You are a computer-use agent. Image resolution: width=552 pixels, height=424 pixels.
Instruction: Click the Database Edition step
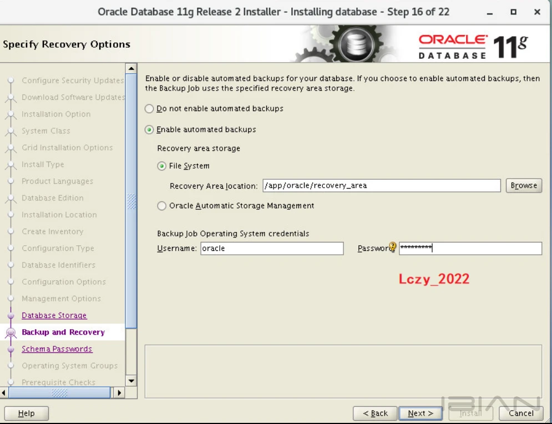(53, 198)
